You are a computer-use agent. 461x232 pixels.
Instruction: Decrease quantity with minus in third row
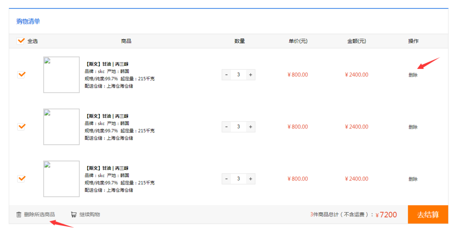[226, 179]
